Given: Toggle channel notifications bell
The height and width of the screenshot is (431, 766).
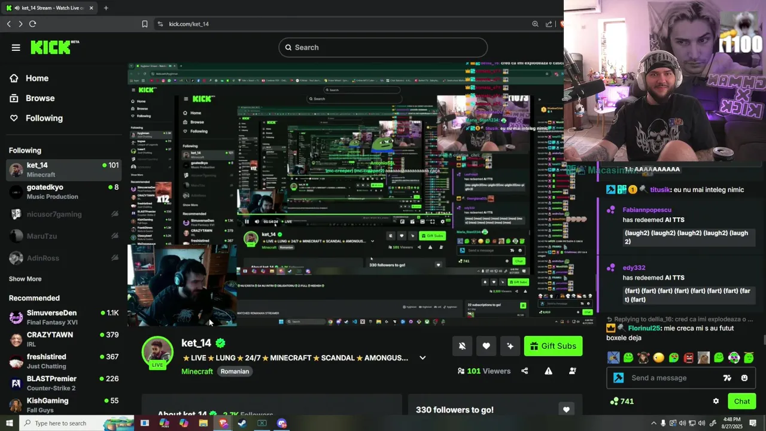Looking at the screenshot, I should tap(462, 346).
